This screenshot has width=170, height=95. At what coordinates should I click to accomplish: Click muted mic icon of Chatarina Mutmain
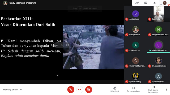[127, 66]
